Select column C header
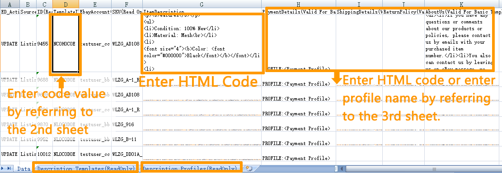502x173 pixels. 44,5
